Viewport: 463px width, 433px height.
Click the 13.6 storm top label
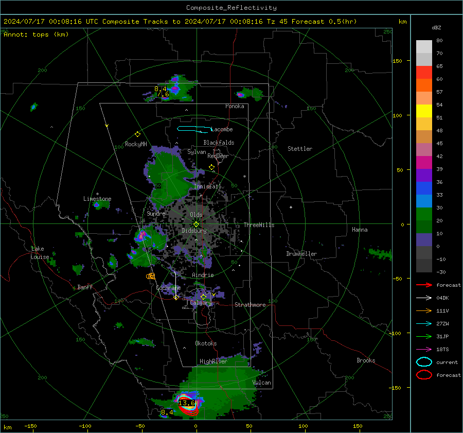click(x=187, y=403)
